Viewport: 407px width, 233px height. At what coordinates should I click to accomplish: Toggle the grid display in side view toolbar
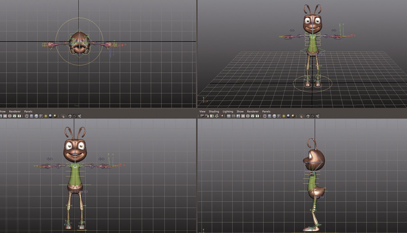[x=229, y=116]
